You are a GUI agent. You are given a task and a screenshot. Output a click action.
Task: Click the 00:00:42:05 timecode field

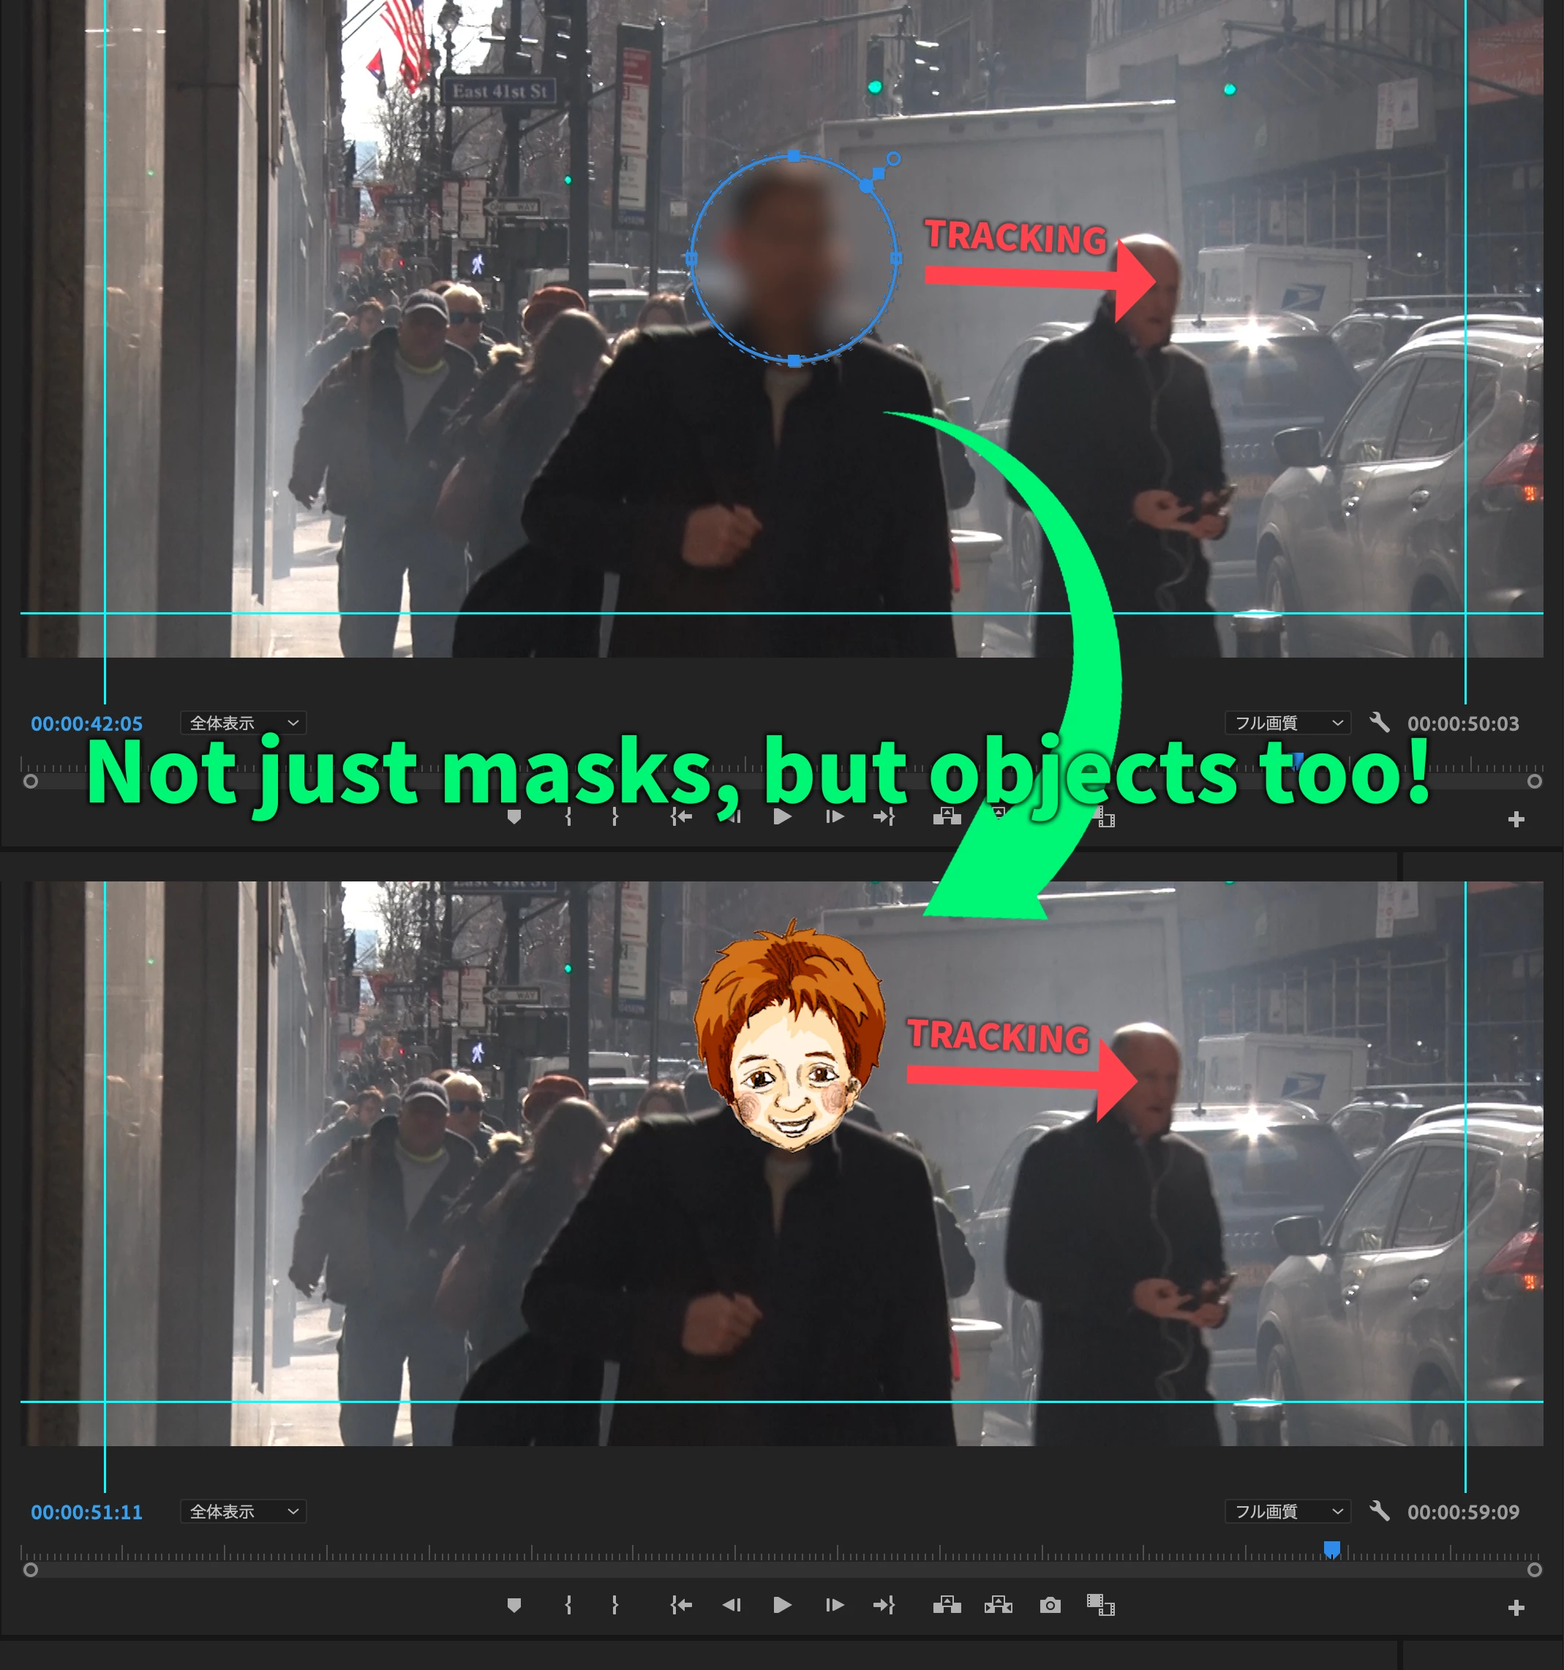(x=86, y=723)
